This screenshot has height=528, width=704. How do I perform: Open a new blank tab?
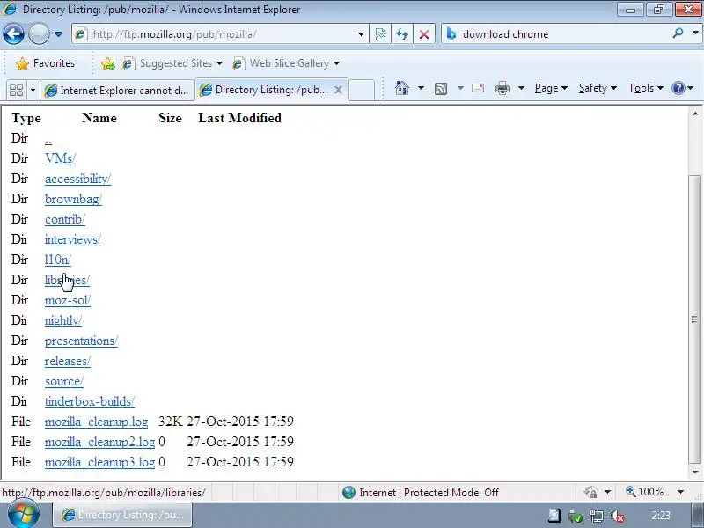[x=362, y=91]
